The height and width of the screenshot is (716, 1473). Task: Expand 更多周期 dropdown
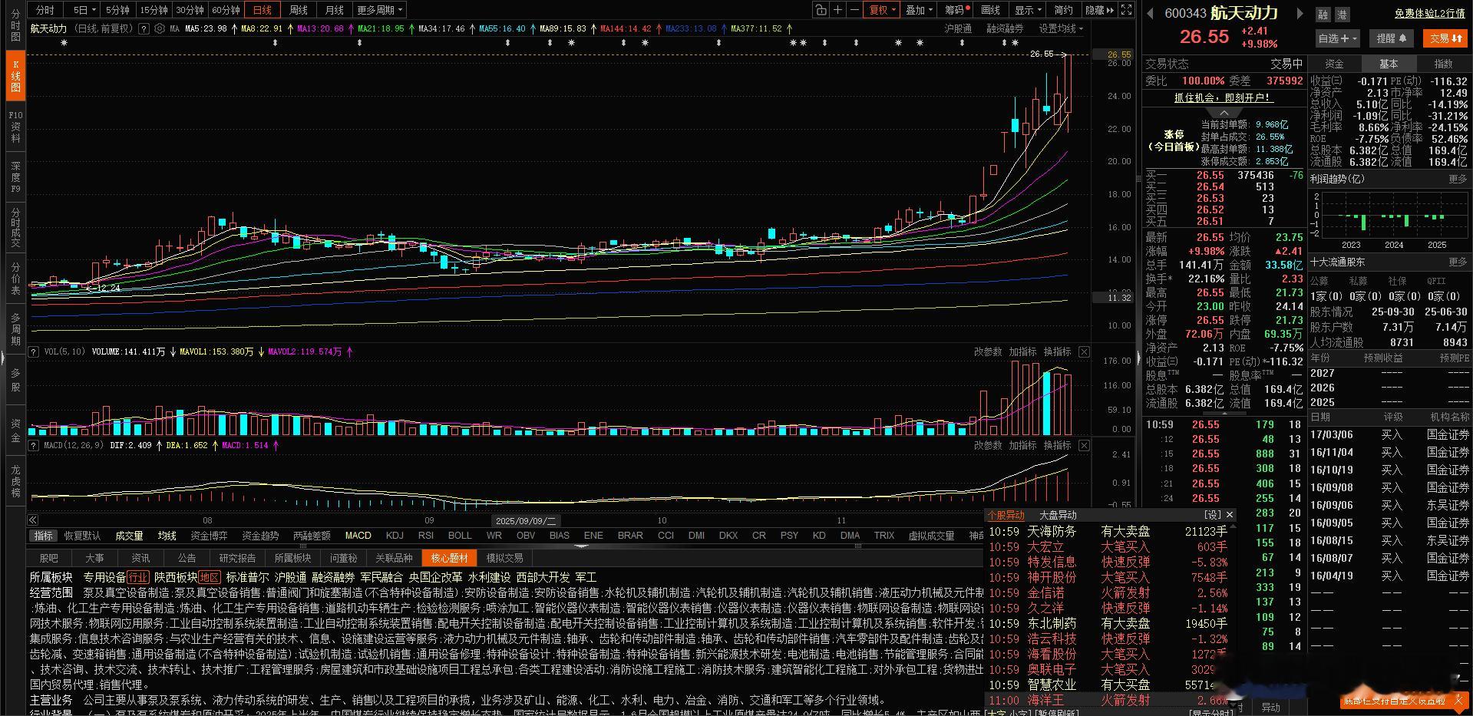pos(379,10)
